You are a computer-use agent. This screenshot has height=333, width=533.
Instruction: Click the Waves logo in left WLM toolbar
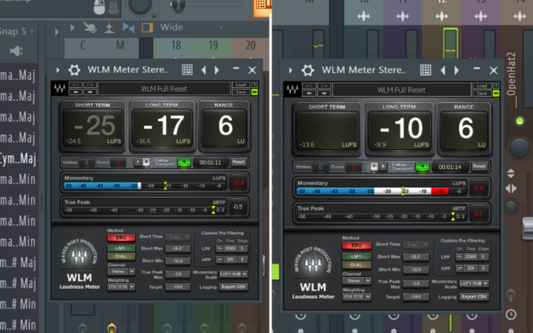tap(60, 89)
